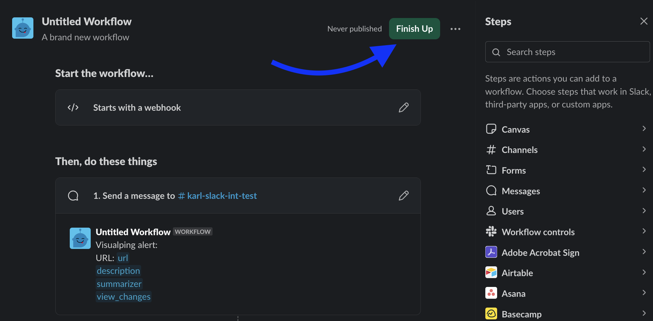Click the Asana app icon
The image size is (653, 321).
[x=491, y=293]
